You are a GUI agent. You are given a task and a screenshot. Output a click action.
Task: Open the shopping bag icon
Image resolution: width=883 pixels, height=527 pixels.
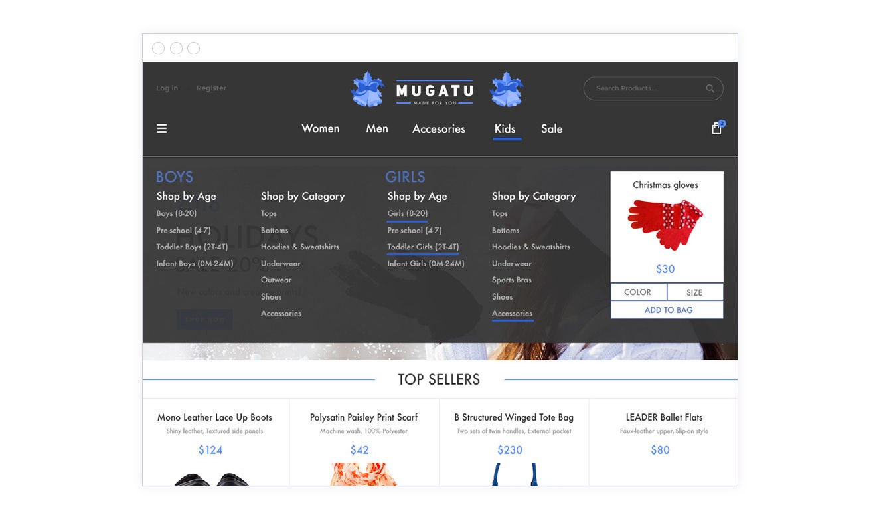(x=717, y=128)
